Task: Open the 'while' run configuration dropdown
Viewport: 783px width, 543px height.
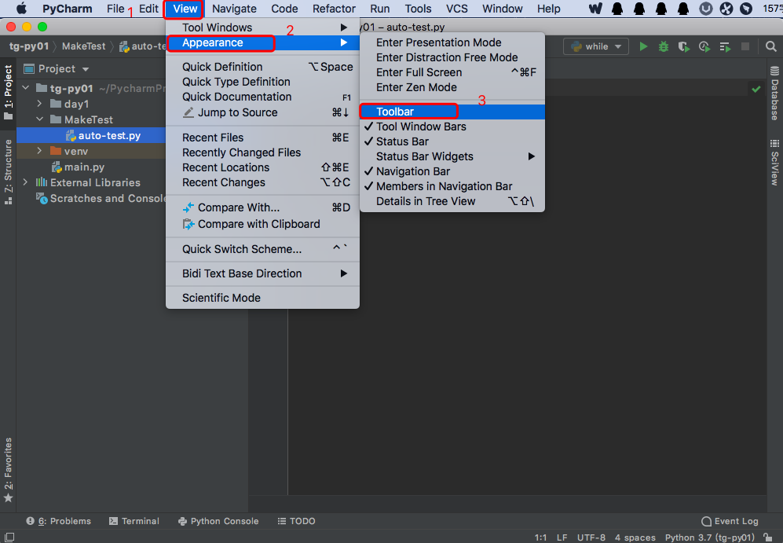Action: [x=596, y=46]
